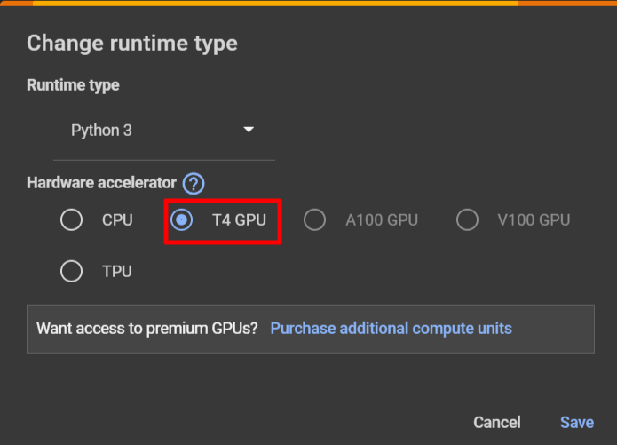Select the T4 GPU radio button
617x445 pixels.
point(181,219)
